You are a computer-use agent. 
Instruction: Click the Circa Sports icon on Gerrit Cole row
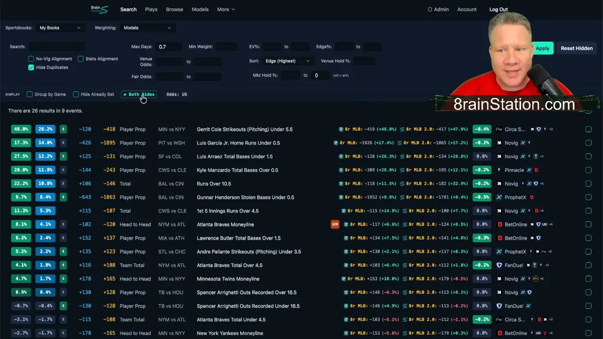(x=499, y=129)
